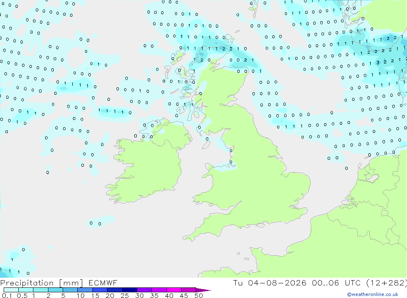This screenshot has width=407, height=298.
Task: Click the '(12+282)' forecast offset text
Action: tap(387, 283)
